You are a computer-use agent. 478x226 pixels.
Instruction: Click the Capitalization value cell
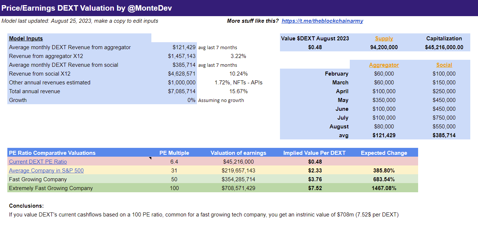pyautogui.click(x=443, y=47)
